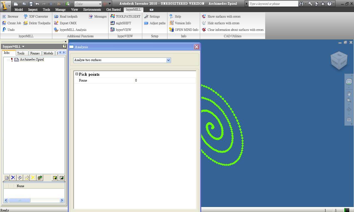Viewport: 354px width, 212px height.
Task: Open the Manage ribbon tab
Action: (x=60, y=10)
